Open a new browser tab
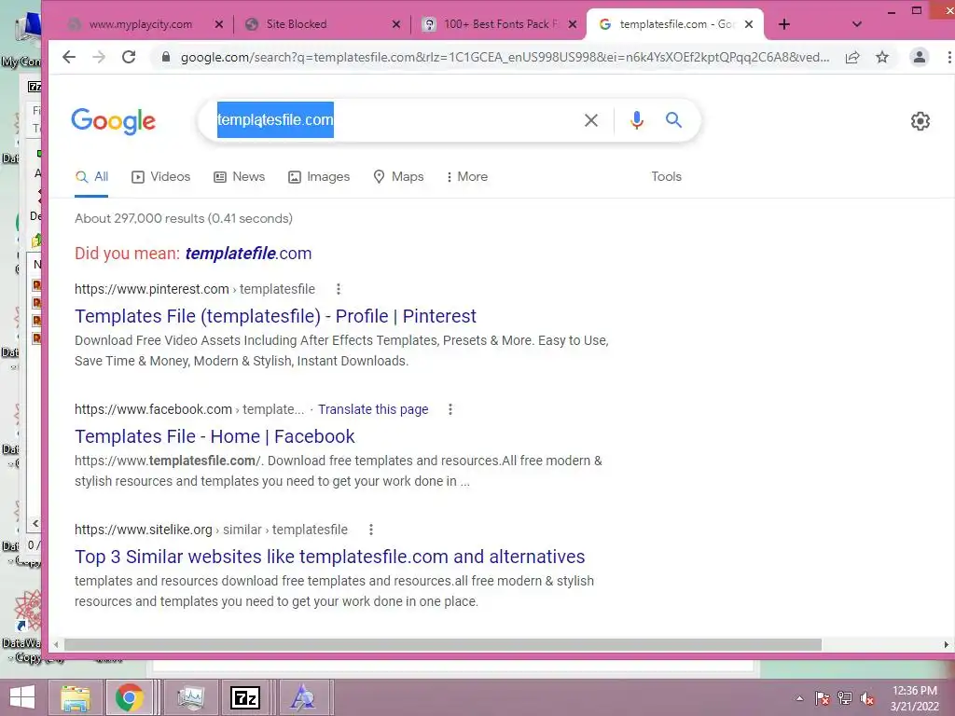This screenshot has width=955, height=716. click(x=783, y=24)
